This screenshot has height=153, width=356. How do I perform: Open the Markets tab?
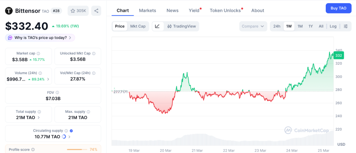[x=147, y=10]
